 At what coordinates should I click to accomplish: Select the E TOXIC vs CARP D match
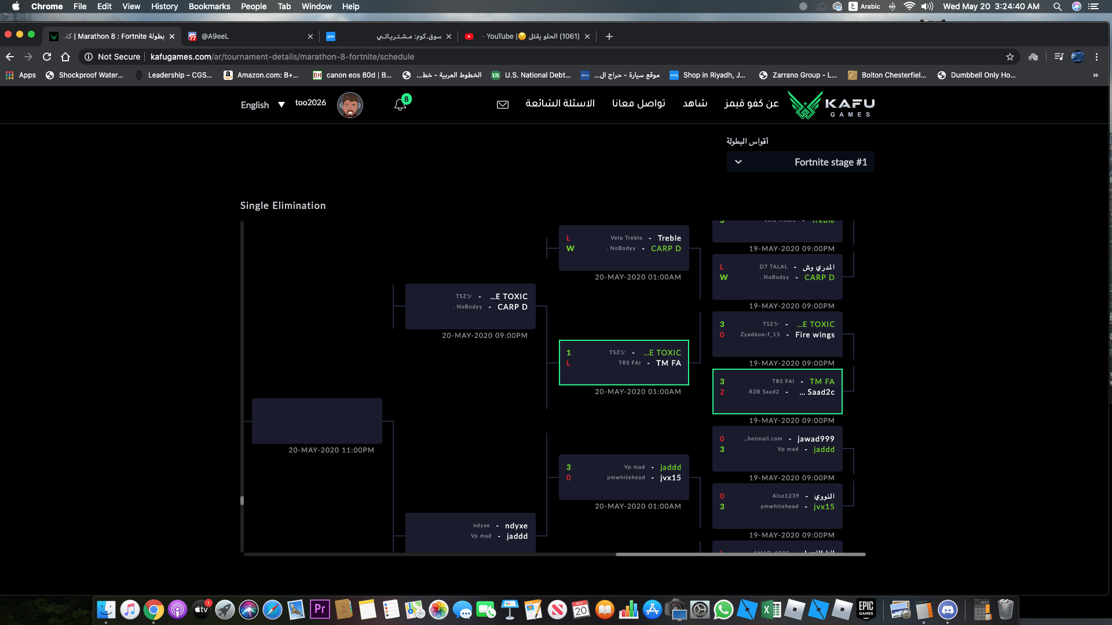pos(470,306)
